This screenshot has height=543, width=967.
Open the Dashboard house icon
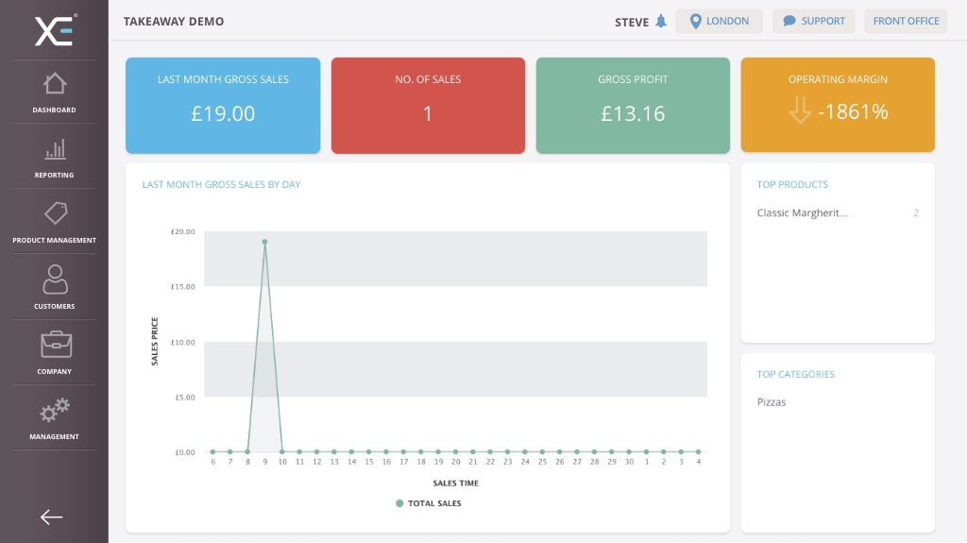(55, 84)
